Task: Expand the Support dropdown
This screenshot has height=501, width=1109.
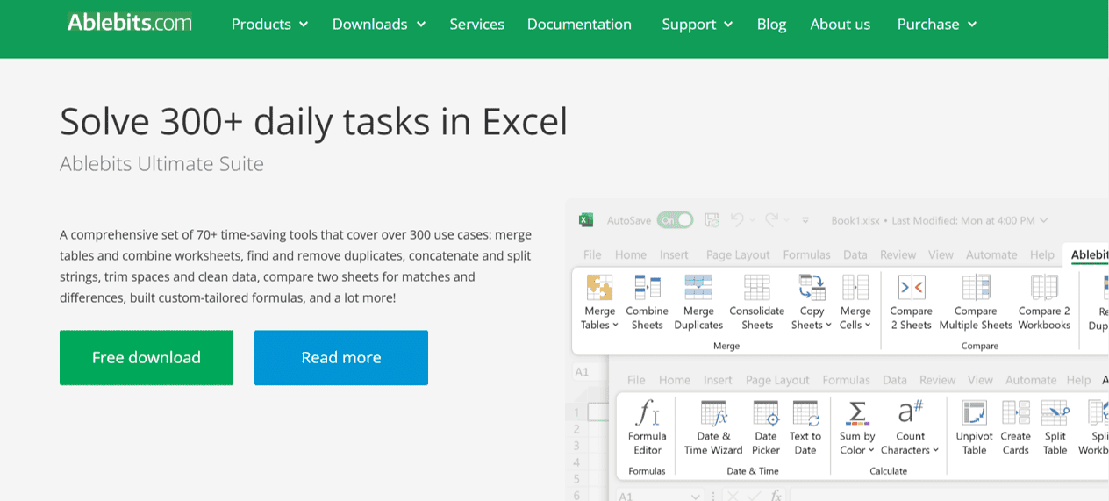Action: coord(698,25)
